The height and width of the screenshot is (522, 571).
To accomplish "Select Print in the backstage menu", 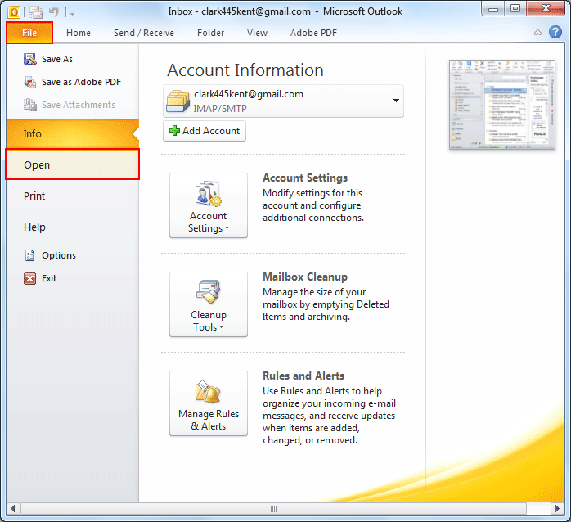I will (x=73, y=196).
